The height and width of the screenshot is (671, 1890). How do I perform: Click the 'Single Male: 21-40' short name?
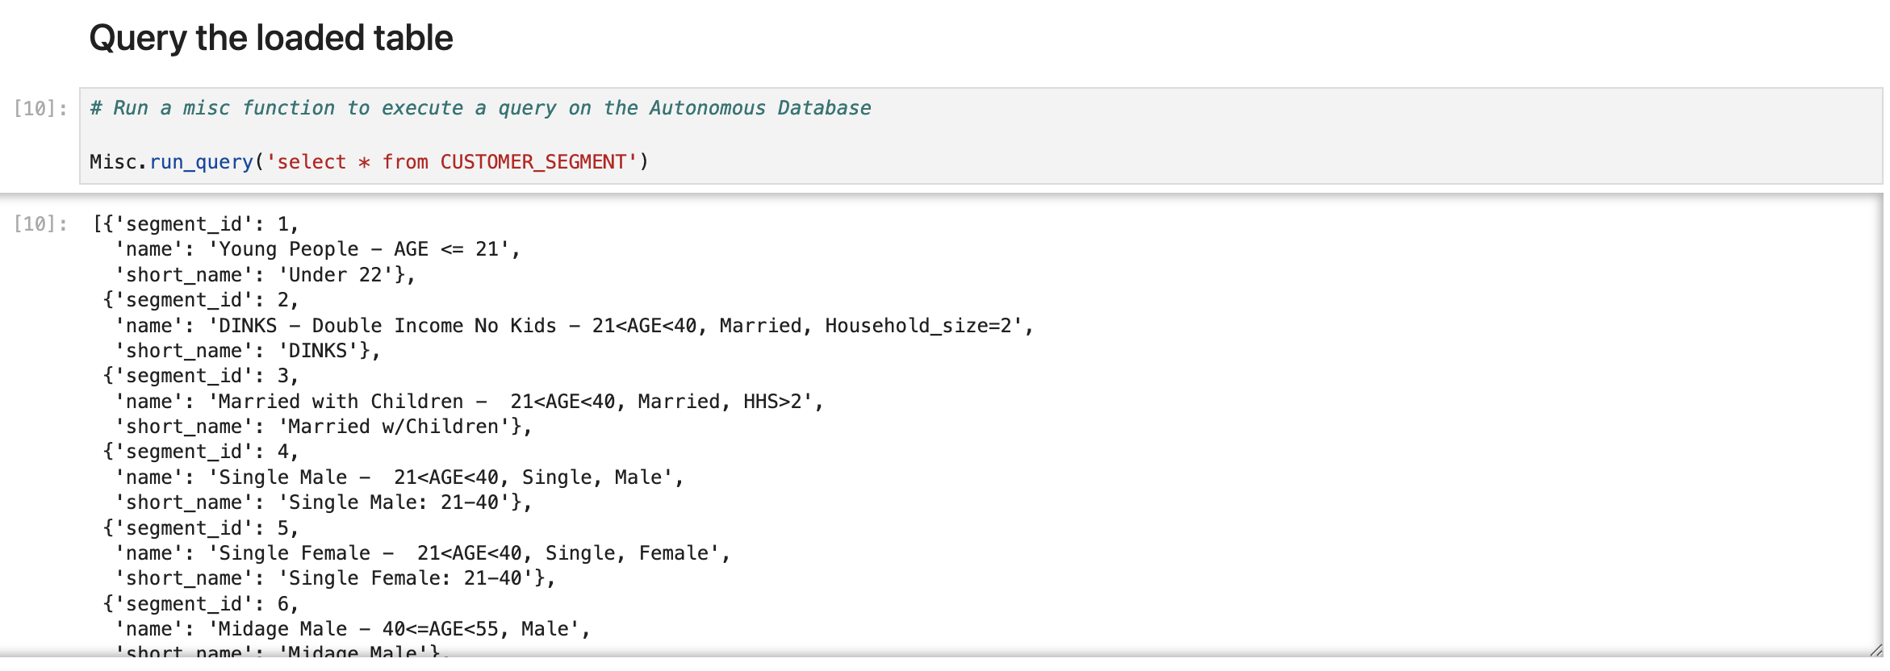pyautogui.click(x=393, y=502)
